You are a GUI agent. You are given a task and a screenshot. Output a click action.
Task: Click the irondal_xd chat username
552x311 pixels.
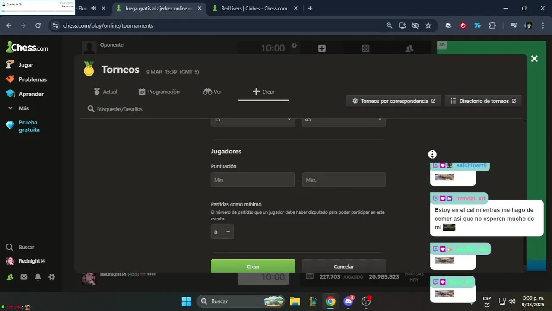click(x=470, y=198)
